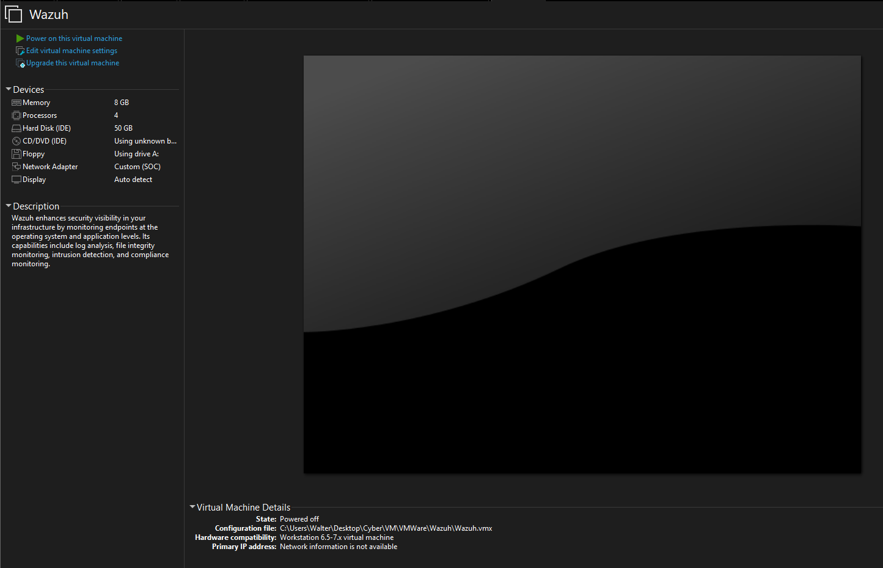883x568 pixels.
Task: Open Edit virtual machine settings link
Action: point(71,51)
